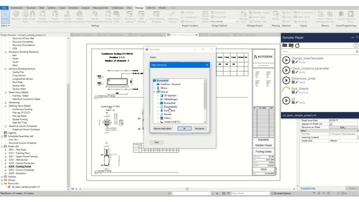Screen dimensions: 359x202
Task: Open Project Parameters ribbon tool
Action: pos(55,16)
